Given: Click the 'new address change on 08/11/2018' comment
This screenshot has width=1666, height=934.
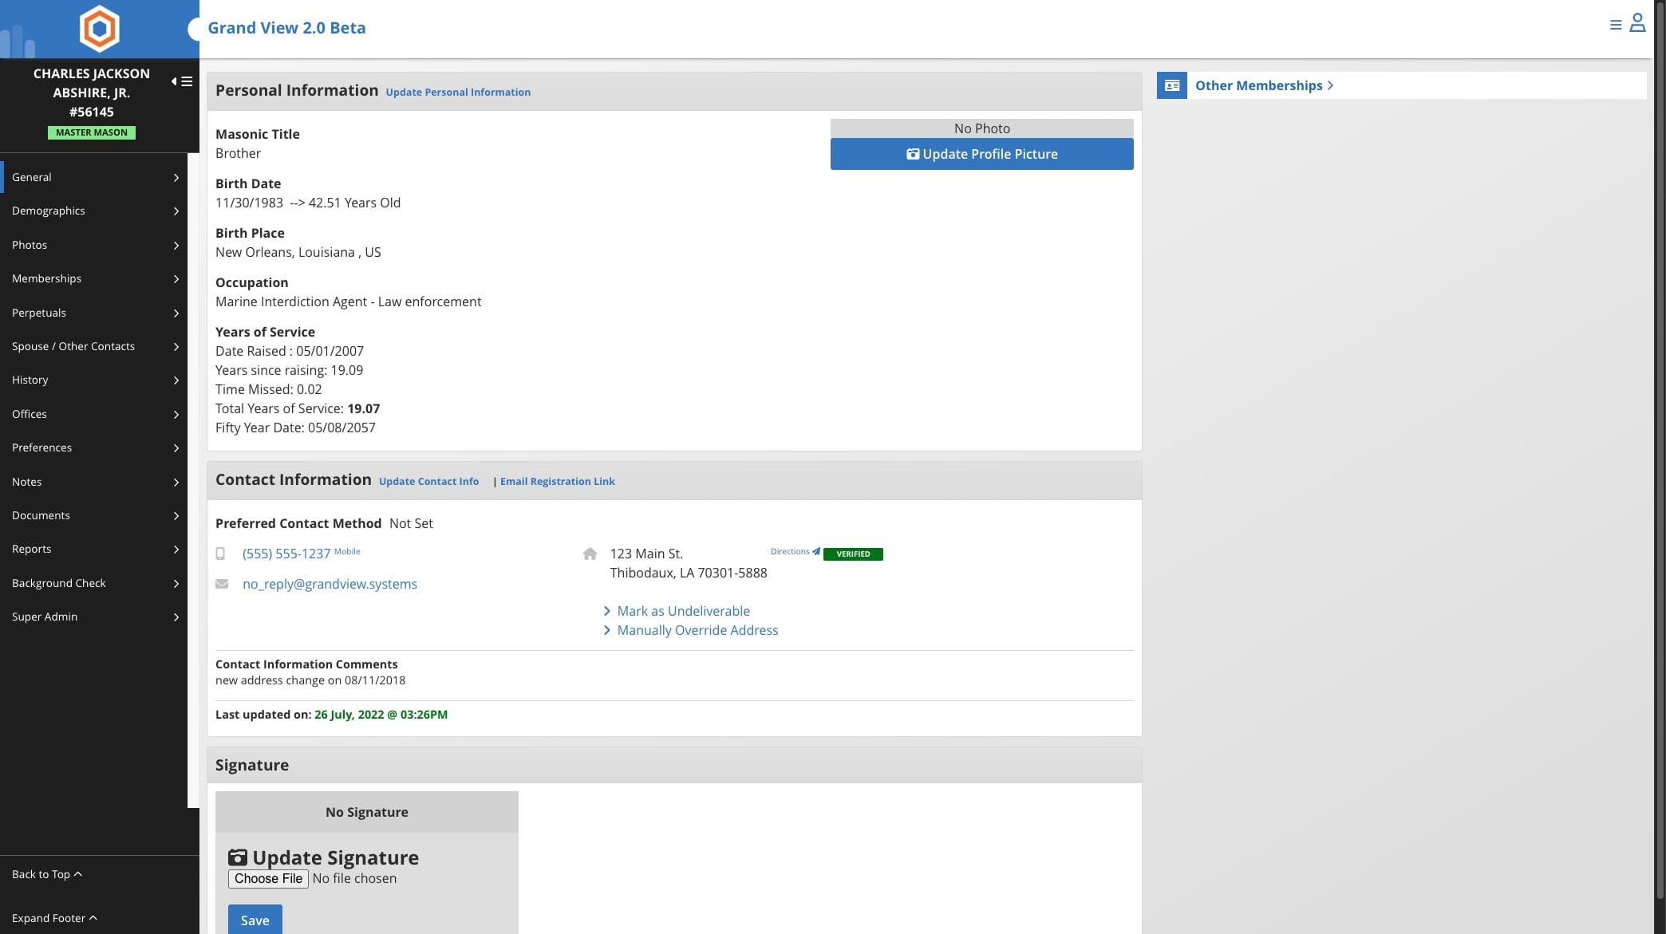Looking at the screenshot, I should point(310,680).
